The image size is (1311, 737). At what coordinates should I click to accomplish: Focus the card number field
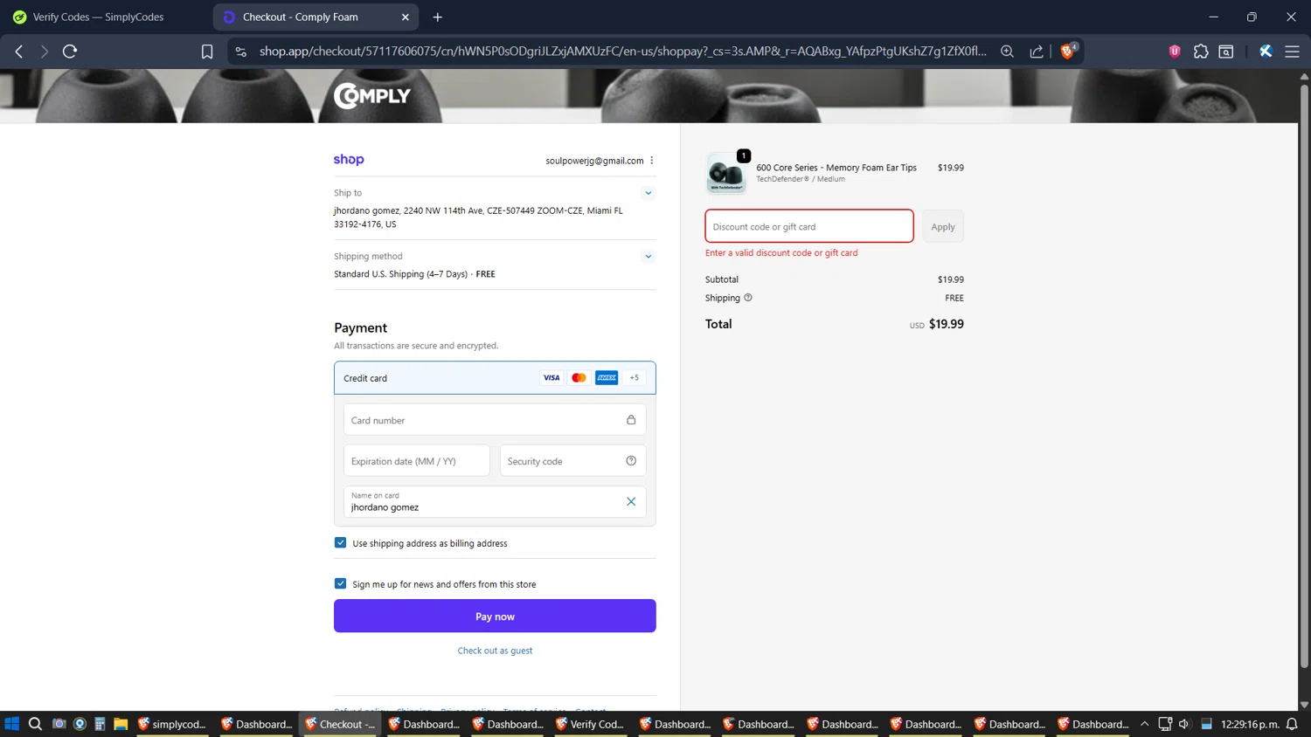[x=495, y=420]
